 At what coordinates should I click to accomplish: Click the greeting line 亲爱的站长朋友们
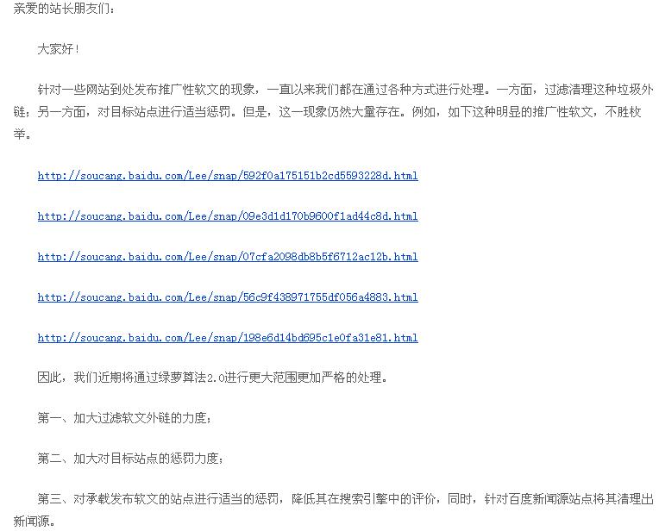coord(64,9)
